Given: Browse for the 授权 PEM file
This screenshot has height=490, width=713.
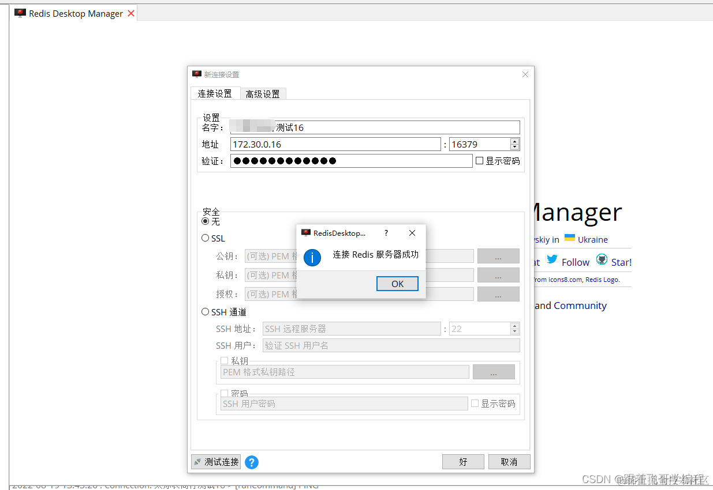Looking at the screenshot, I should point(498,294).
